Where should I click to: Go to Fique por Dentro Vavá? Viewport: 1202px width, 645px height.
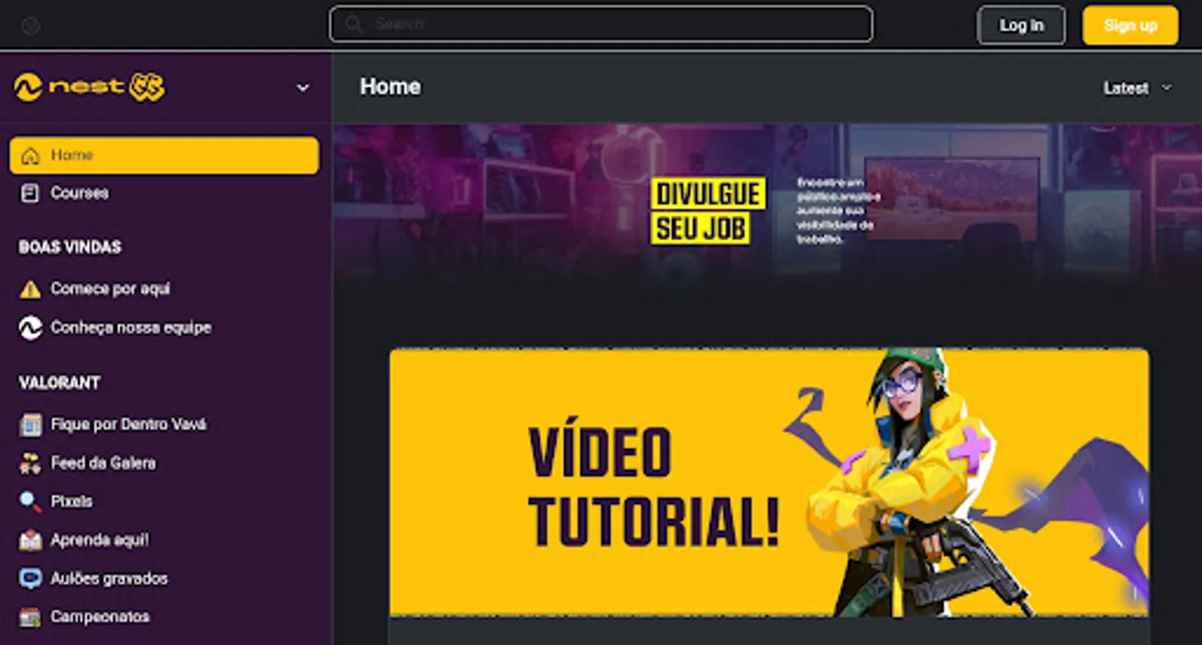(x=164, y=424)
